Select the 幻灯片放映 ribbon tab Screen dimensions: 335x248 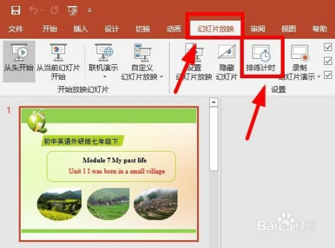[x=216, y=29]
